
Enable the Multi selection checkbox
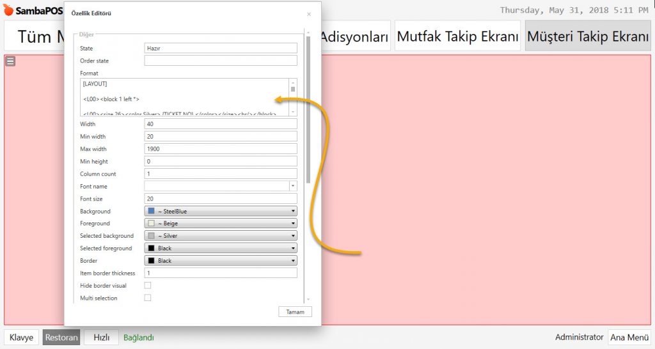pos(148,298)
